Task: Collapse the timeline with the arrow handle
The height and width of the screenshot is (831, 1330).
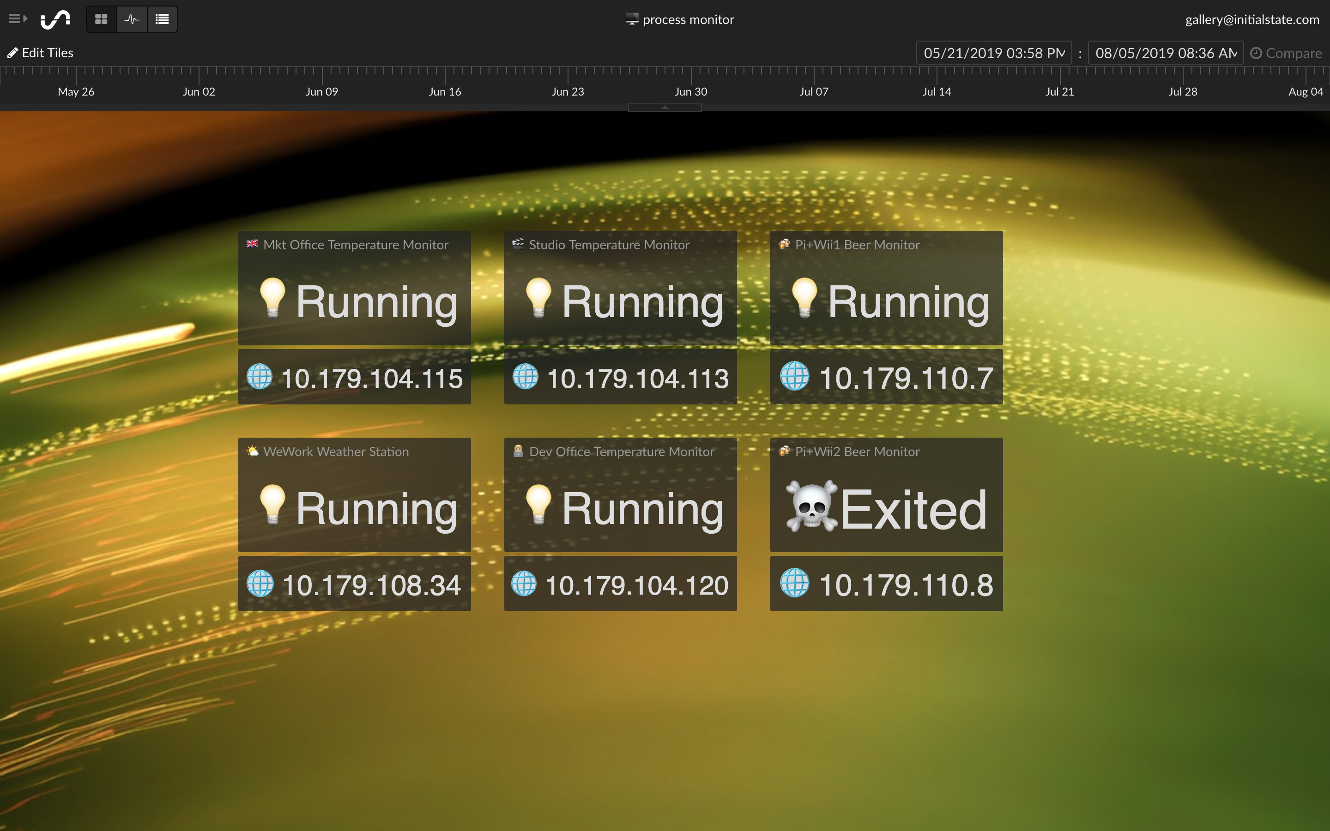Action: click(x=665, y=108)
